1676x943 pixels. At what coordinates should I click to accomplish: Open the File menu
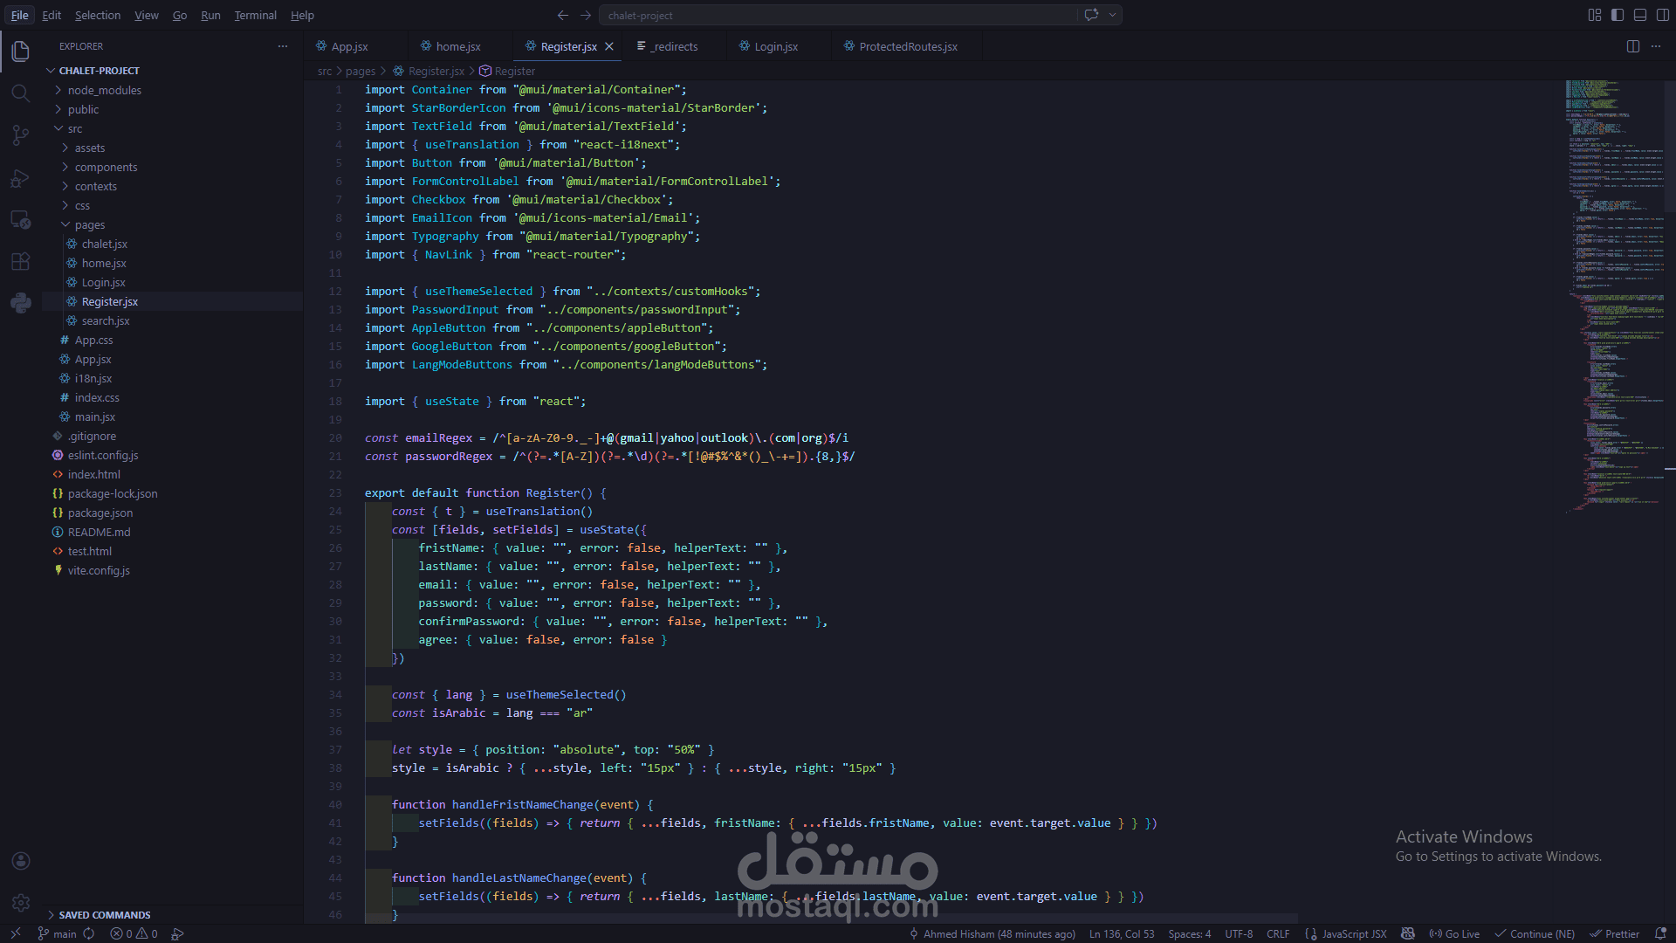coord(19,15)
